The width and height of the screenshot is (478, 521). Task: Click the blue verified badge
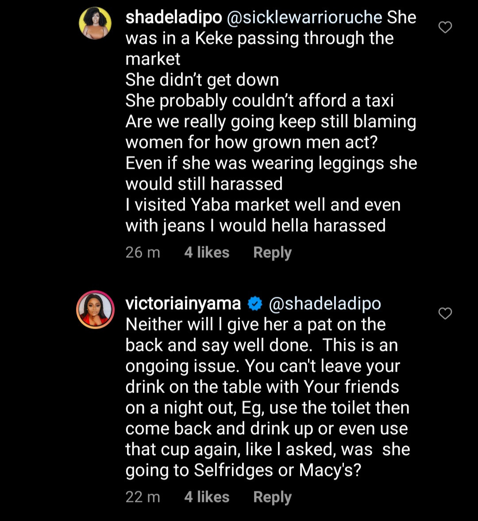point(255,304)
